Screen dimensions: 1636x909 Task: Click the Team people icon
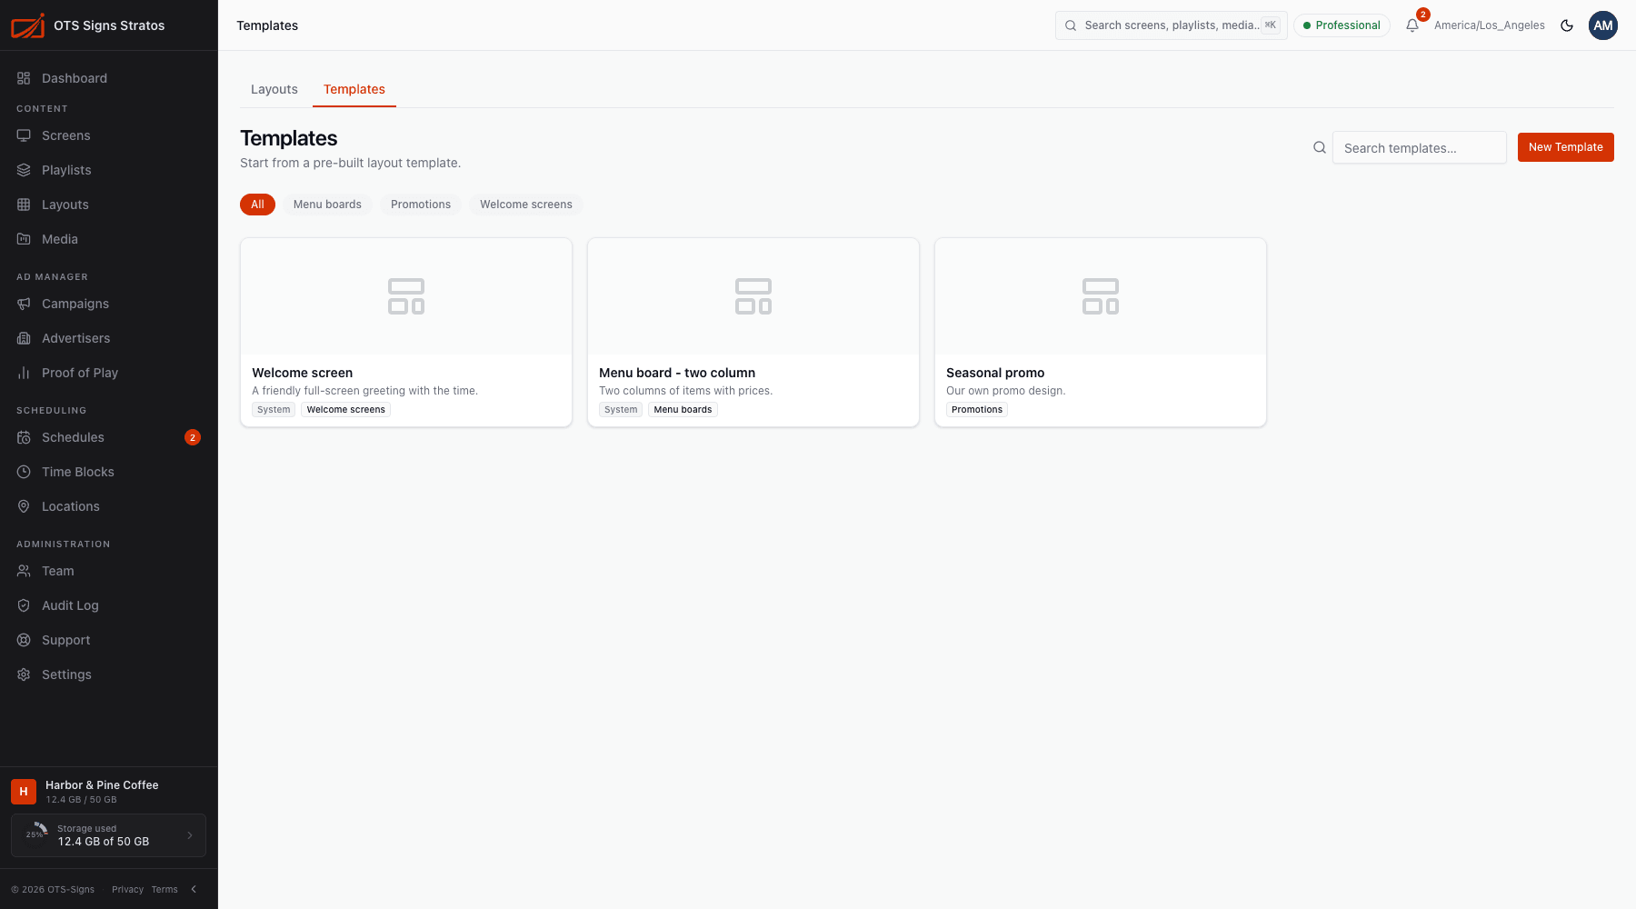tap(24, 571)
